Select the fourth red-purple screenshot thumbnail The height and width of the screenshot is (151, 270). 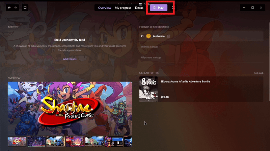[75, 141]
